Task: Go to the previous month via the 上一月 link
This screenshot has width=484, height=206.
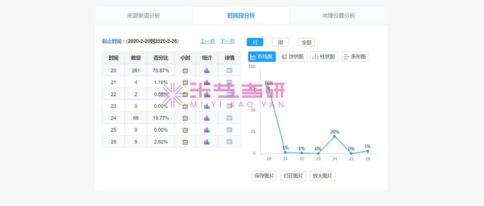Action: point(208,41)
